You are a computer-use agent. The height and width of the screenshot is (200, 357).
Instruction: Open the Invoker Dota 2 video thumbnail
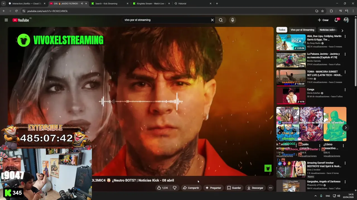tap(291, 169)
